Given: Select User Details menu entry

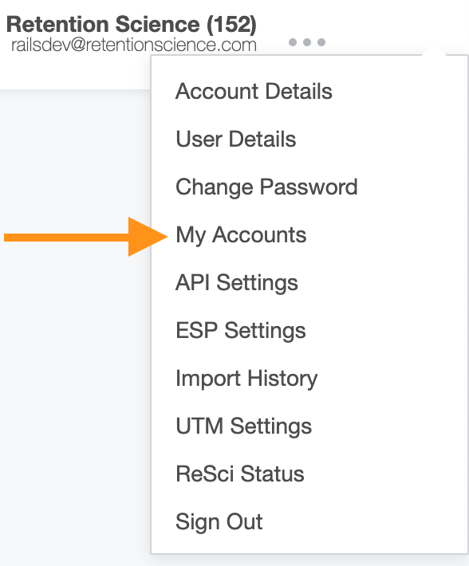Looking at the screenshot, I should [236, 139].
